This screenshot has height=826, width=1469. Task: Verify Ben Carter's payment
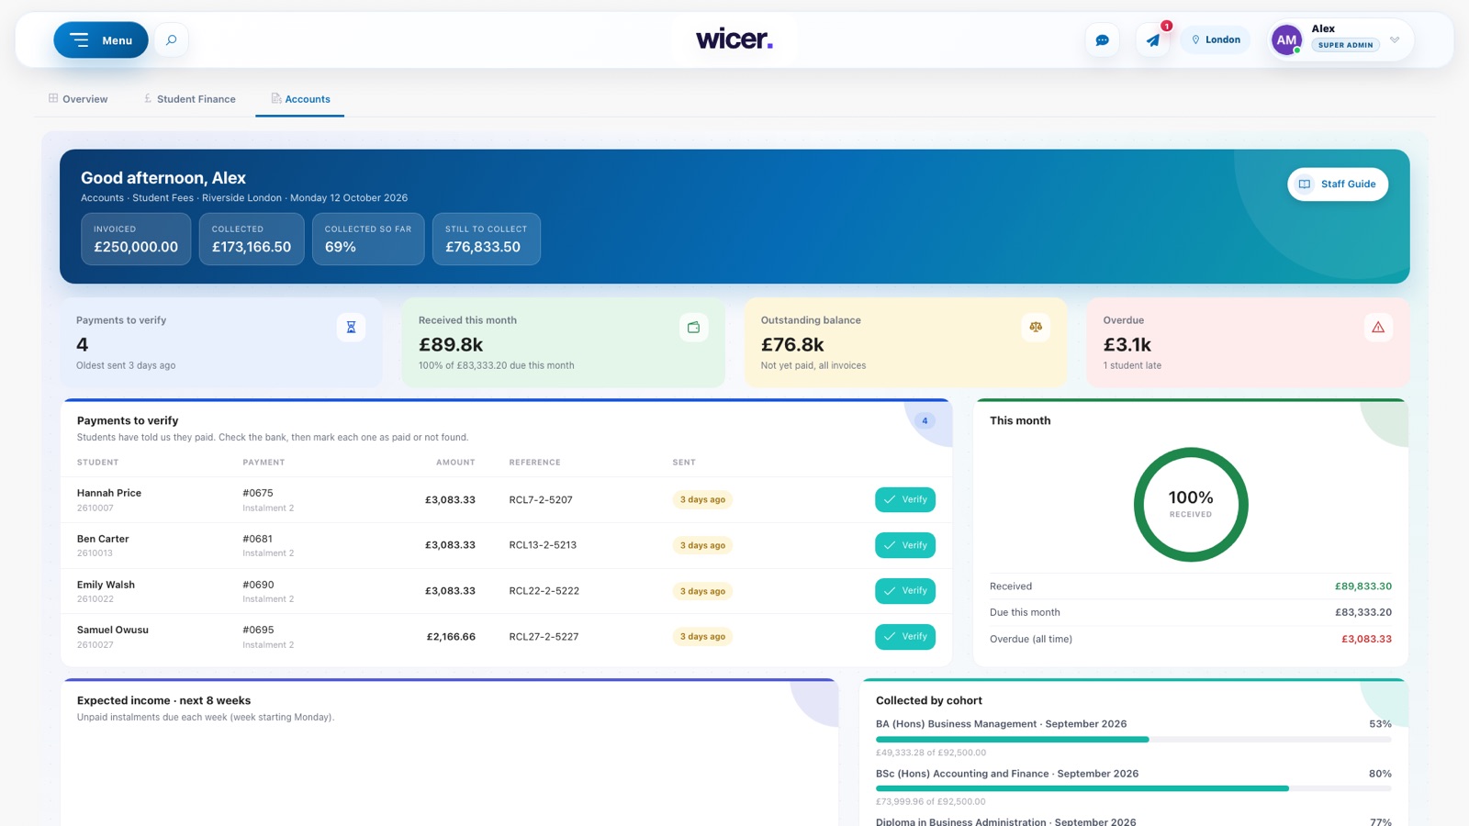[905, 545]
